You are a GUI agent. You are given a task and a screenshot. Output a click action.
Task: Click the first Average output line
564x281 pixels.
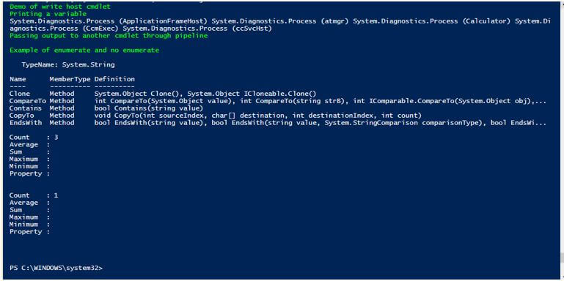(x=29, y=145)
